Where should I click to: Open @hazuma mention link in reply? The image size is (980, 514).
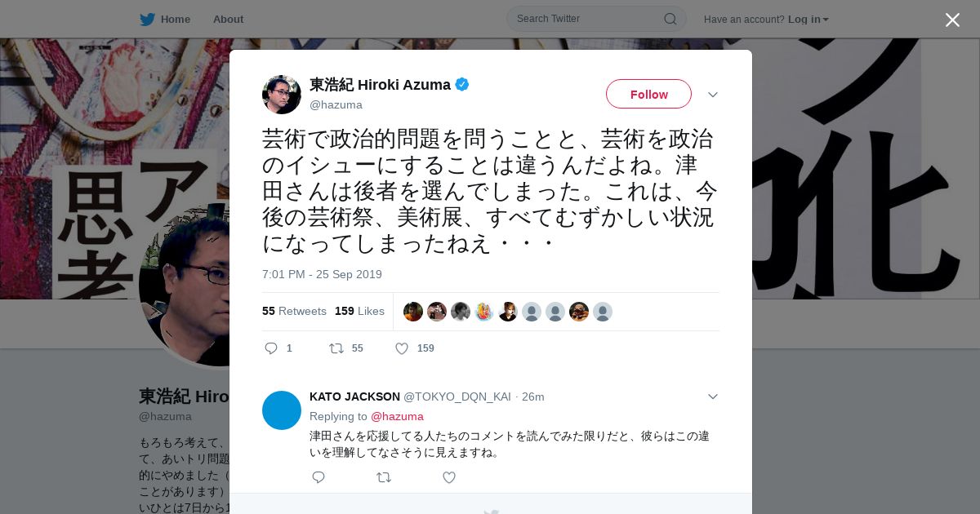[x=397, y=416]
